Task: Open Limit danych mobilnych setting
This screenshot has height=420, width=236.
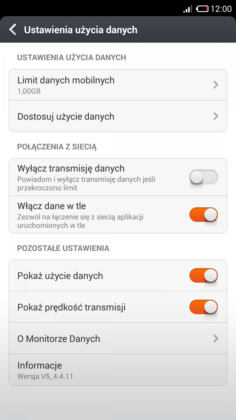Action: coord(66,80)
